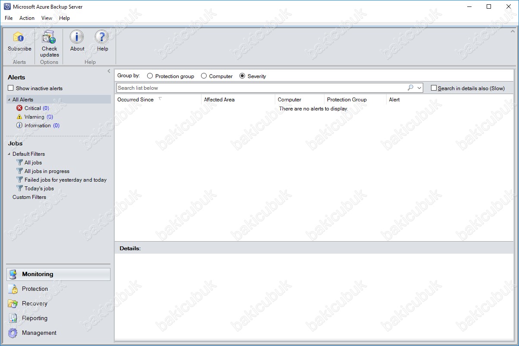
Task: Open the File menu
Action: point(9,18)
